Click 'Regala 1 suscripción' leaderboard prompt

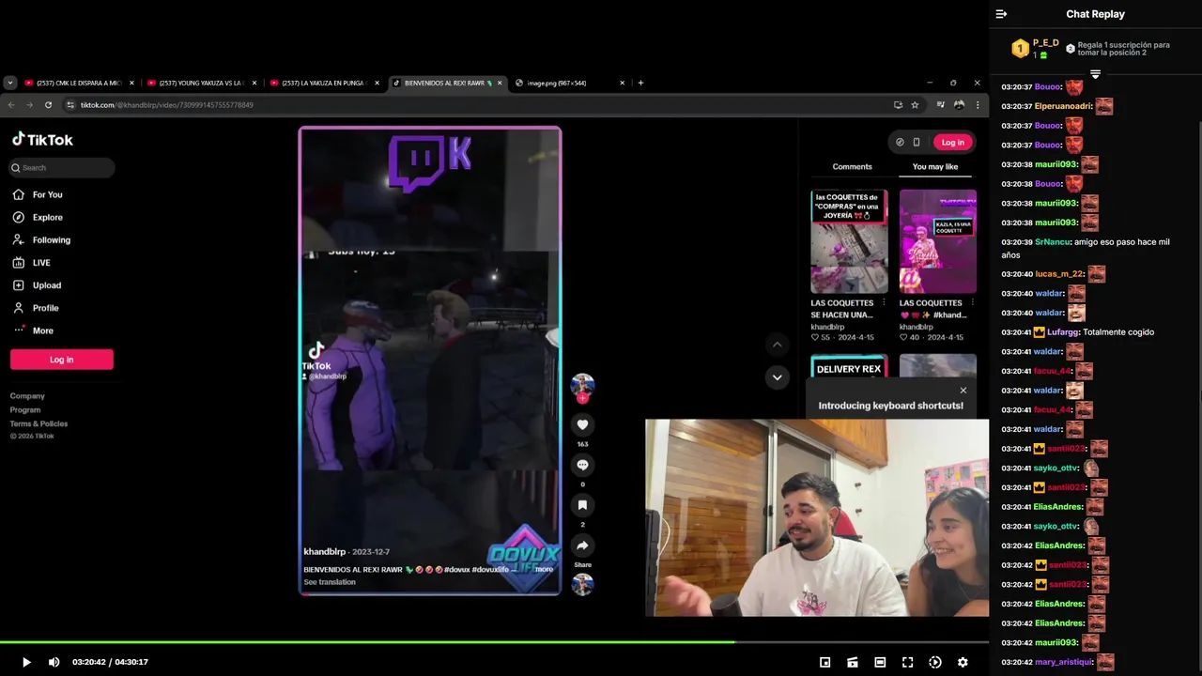pyautogui.click(x=1123, y=49)
